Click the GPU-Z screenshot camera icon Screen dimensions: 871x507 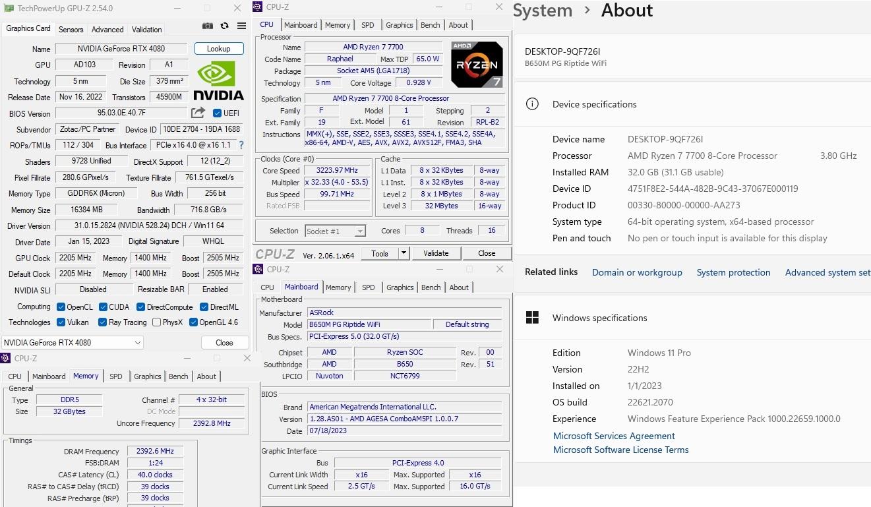click(207, 26)
